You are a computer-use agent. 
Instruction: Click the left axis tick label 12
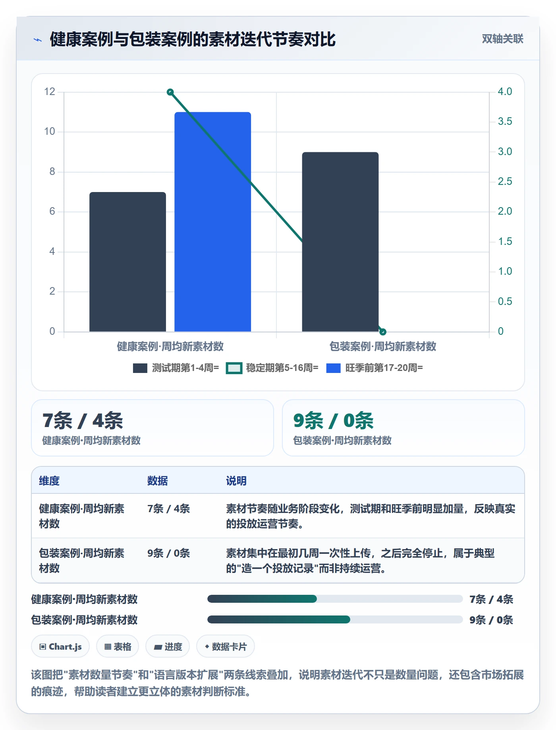pos(50,92)
